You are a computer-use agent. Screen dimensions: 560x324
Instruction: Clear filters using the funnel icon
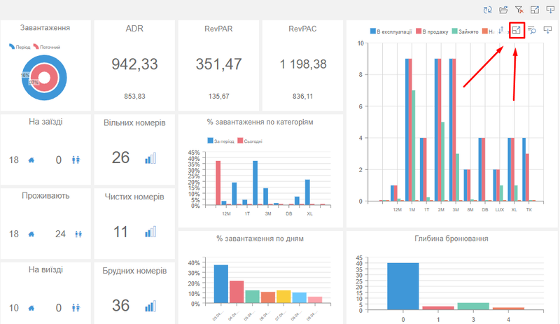(519, 9)
